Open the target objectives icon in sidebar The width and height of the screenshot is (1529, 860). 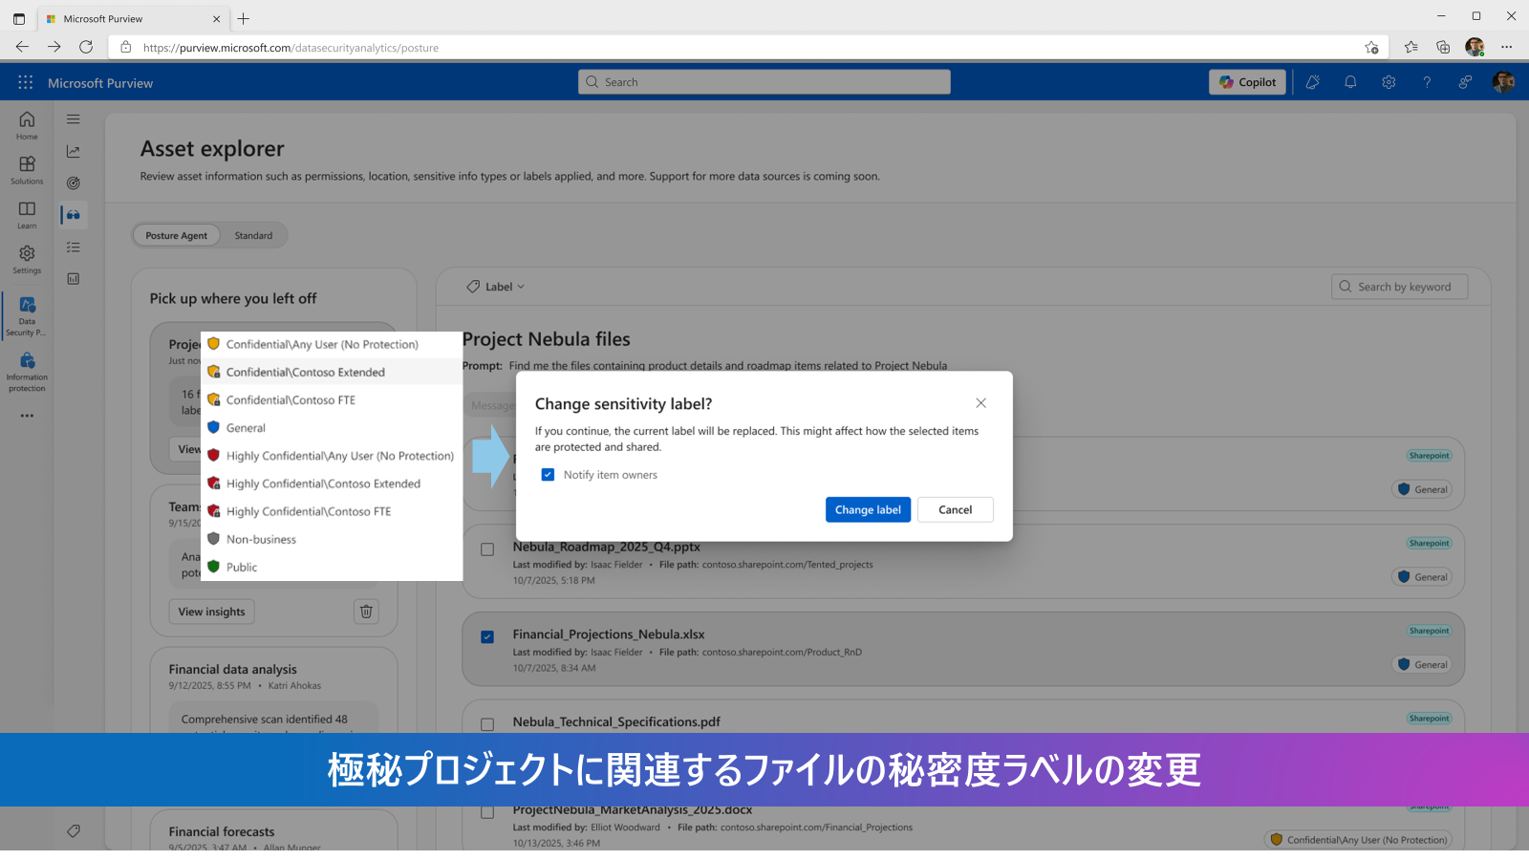pos(74,183)
